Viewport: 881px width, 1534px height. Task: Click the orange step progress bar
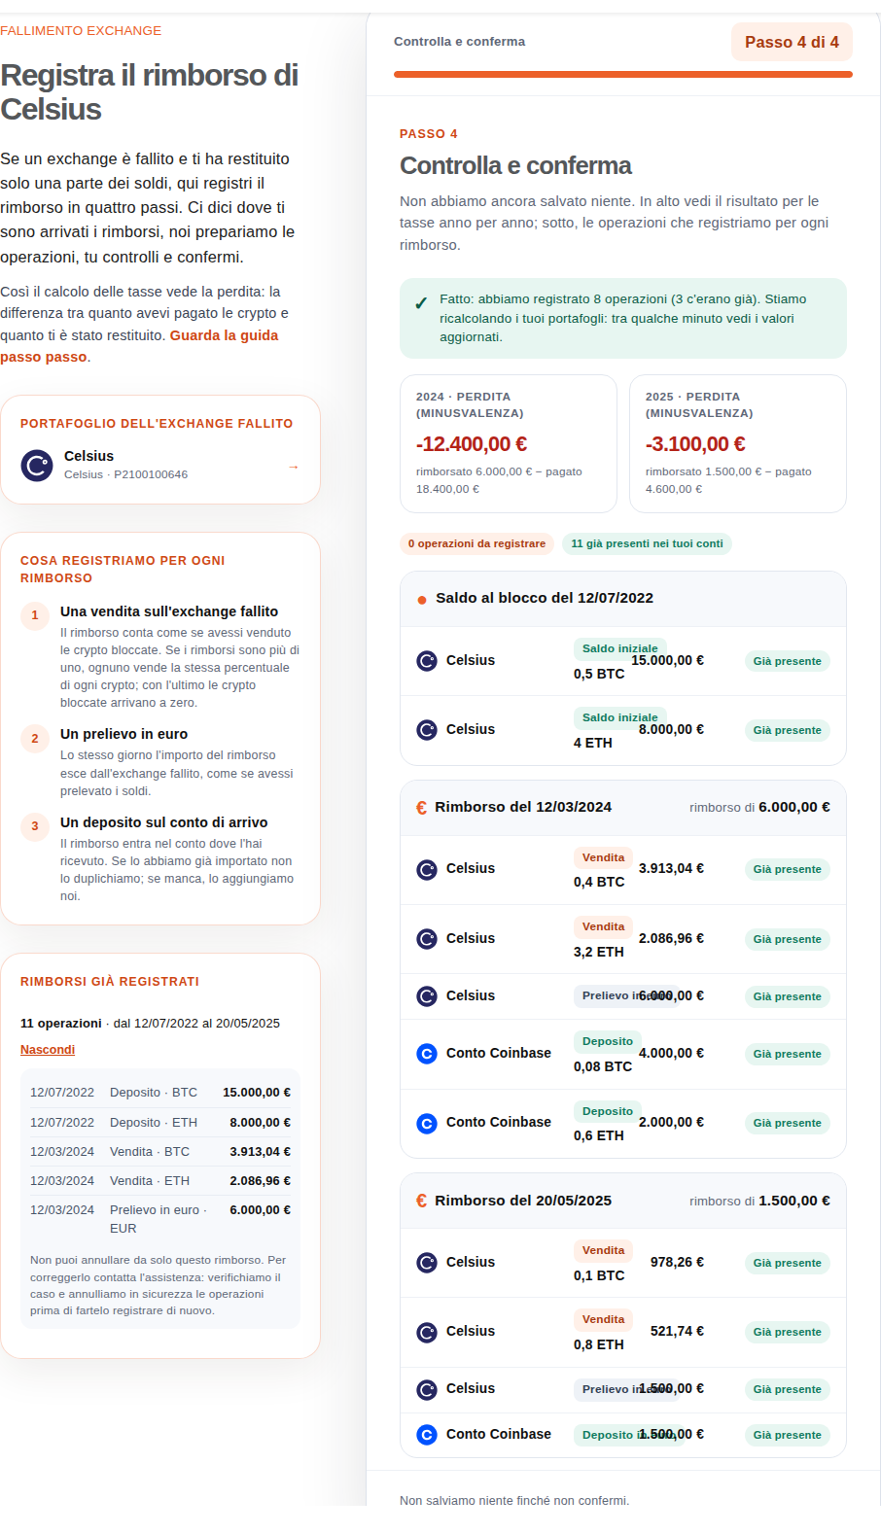point(623,74)
